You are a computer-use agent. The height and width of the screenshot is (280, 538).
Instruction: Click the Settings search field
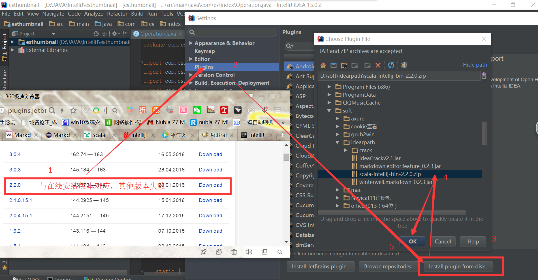click(x=232, y=32)
